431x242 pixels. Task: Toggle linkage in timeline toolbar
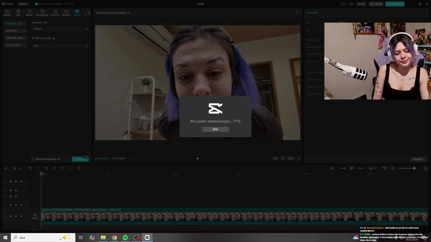360,168
